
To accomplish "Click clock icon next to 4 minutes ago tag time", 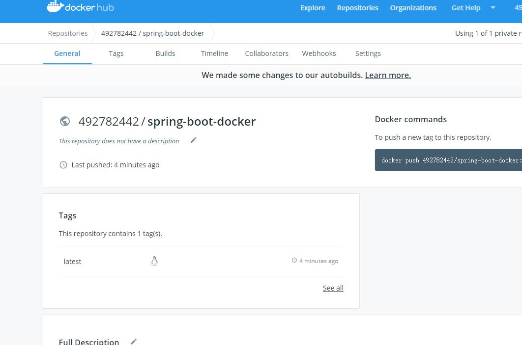I will coord(294,260).
